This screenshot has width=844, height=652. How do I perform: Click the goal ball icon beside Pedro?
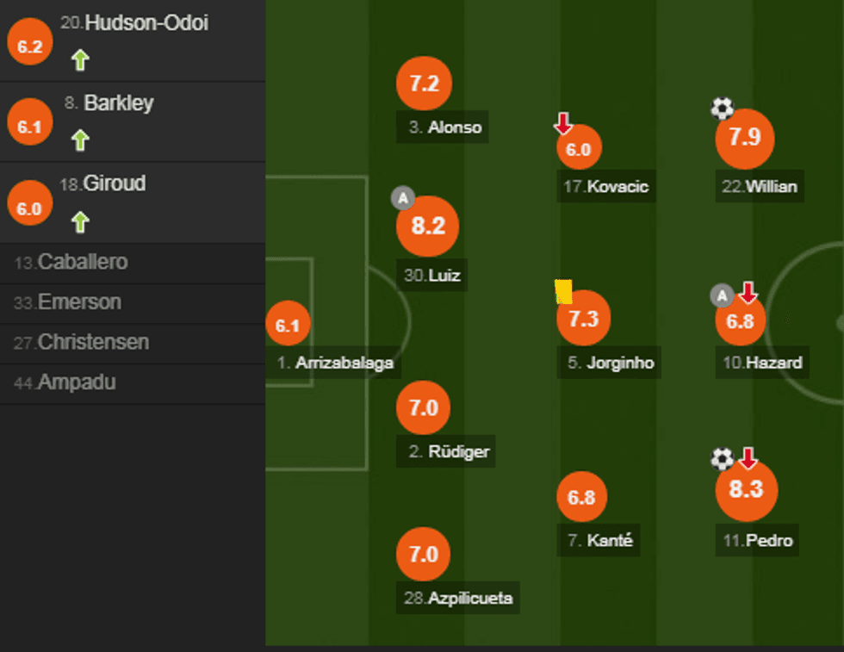[722, 459]
